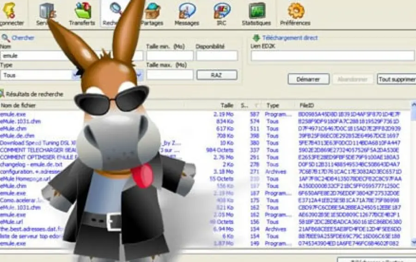Select the eMule.de.chm file row
This screenshot has width=416, height=262.
coord(17,136)
